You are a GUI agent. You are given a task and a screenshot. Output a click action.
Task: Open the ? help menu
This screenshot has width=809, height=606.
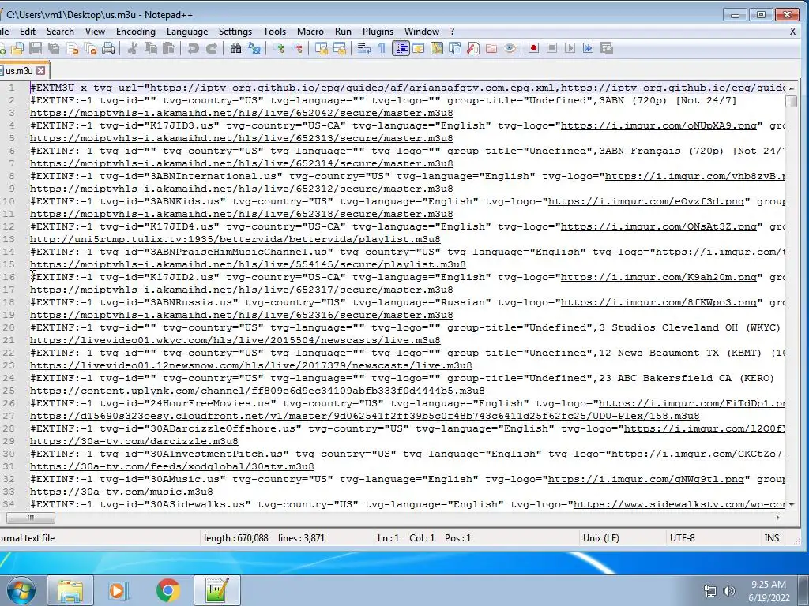click(x=453, y=32)
